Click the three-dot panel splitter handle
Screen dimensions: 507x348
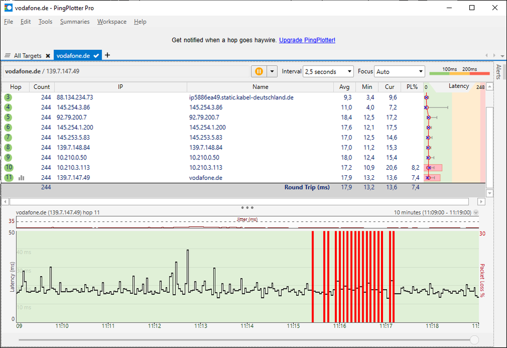(x=247, y=207)
